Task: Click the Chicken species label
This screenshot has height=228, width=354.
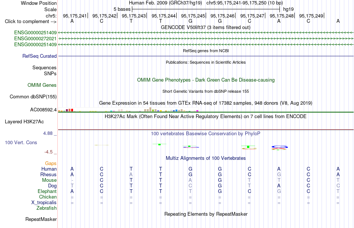Action: click(48, 197)
